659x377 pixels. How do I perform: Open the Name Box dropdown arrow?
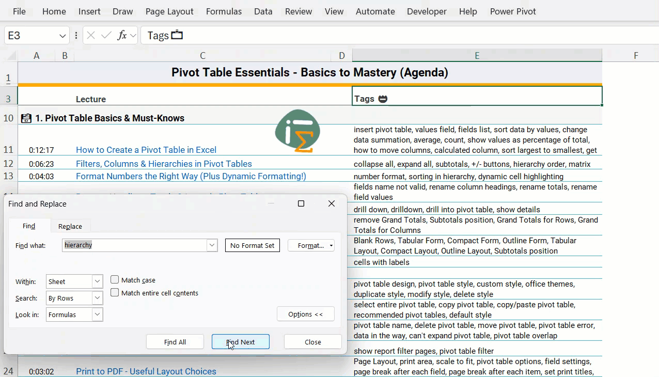click(62, 36)
